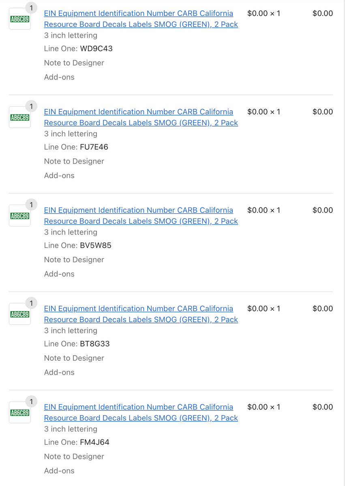
Task: Open EIN decal product link above WD9C43
Action: [x=141, y=19]
